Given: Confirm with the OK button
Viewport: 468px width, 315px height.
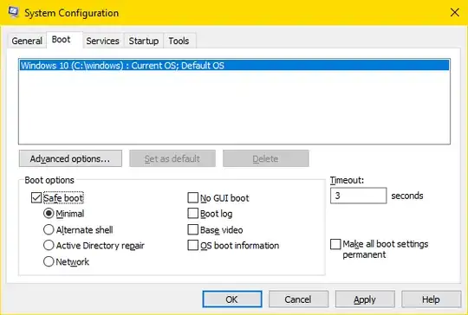Looking at the screenshot, I should [232, 299].
